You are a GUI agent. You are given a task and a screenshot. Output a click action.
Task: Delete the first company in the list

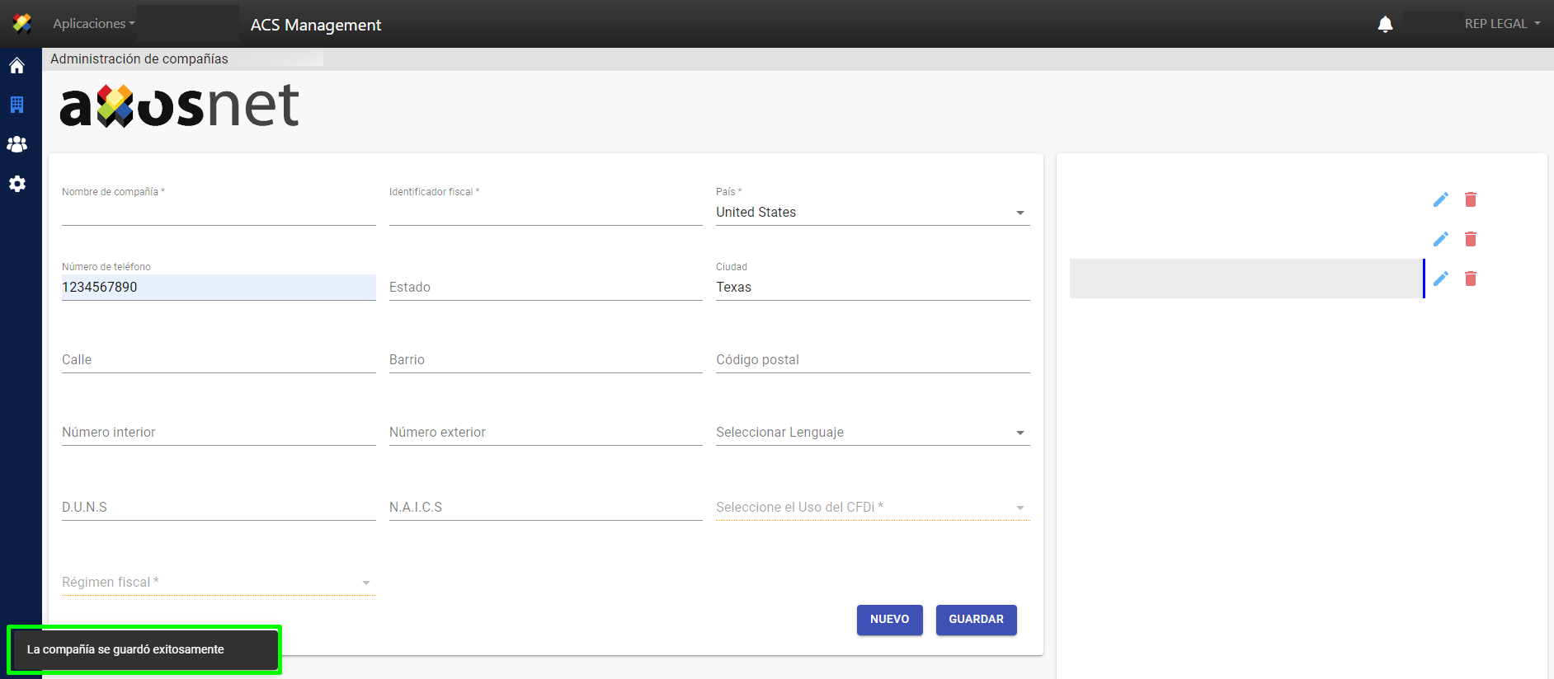[1470, 199]
